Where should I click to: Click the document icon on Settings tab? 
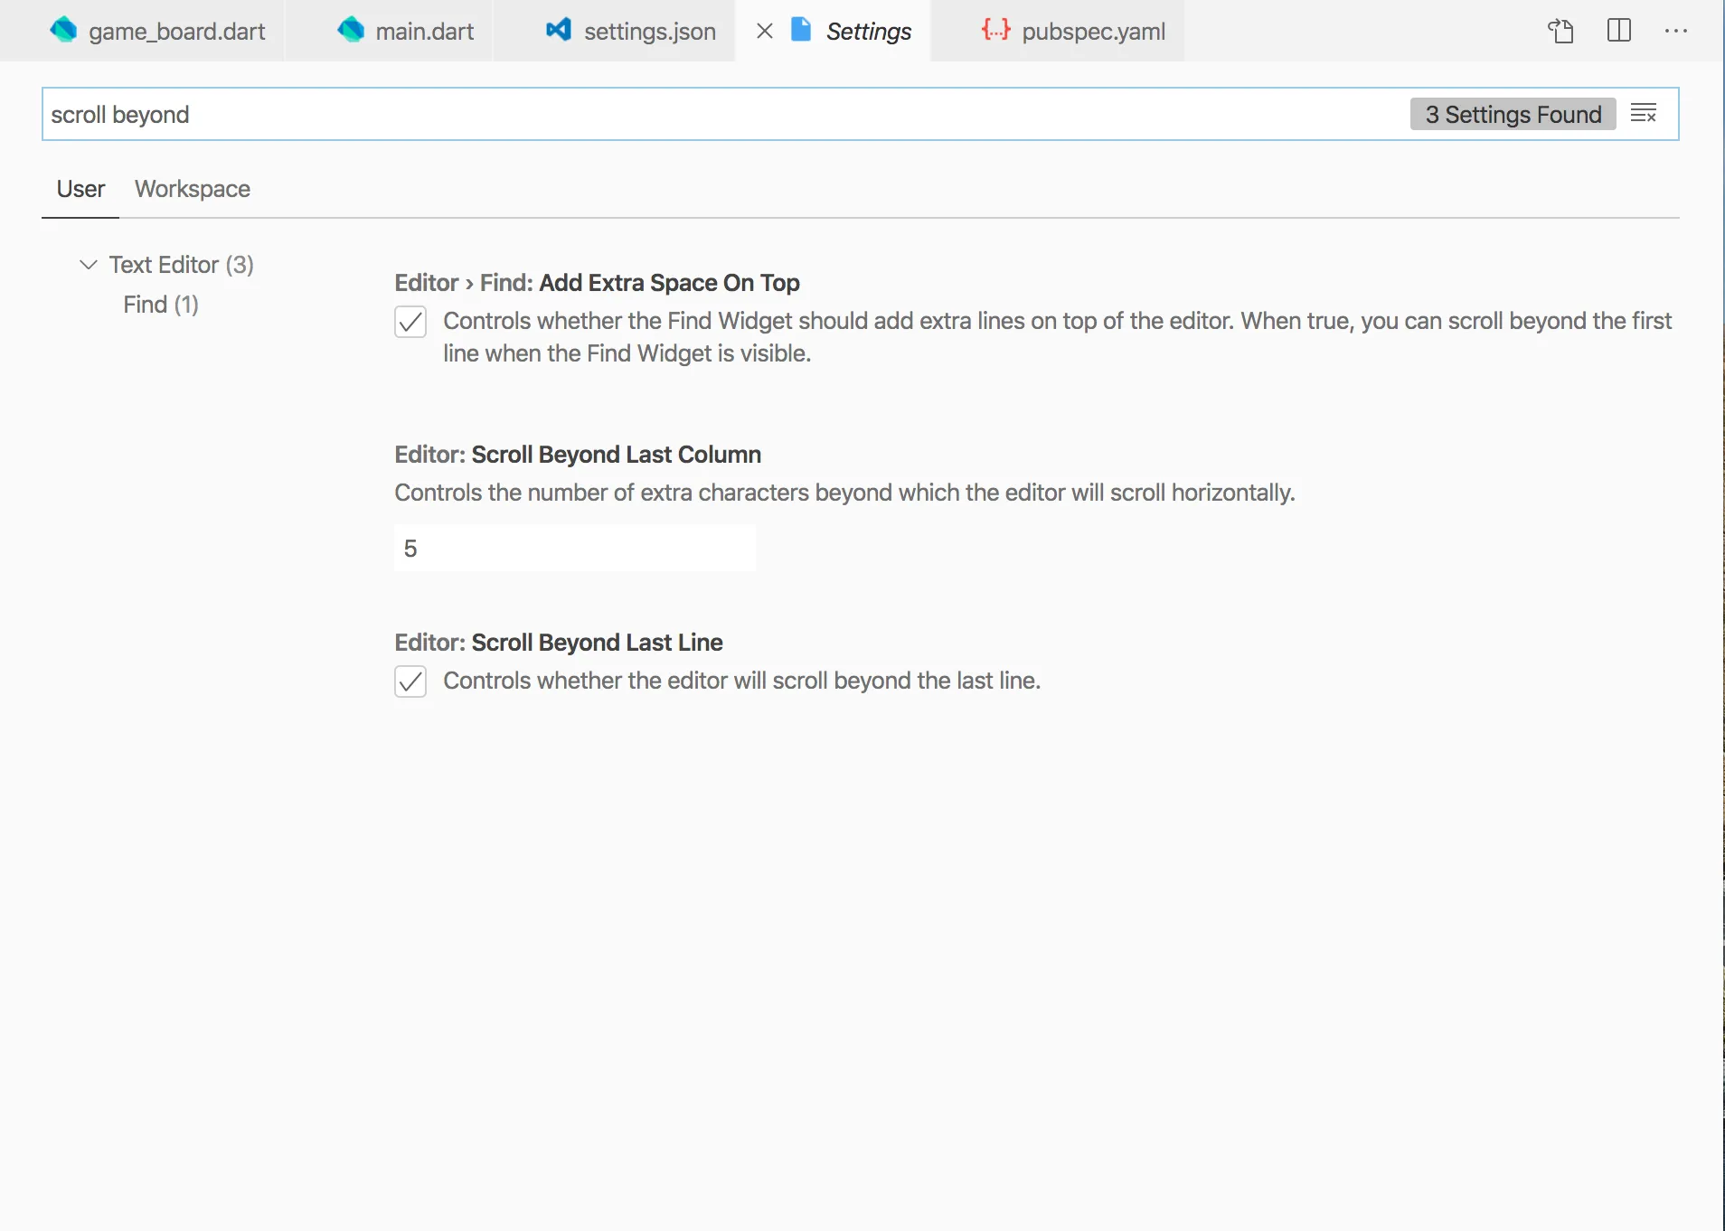800,30
